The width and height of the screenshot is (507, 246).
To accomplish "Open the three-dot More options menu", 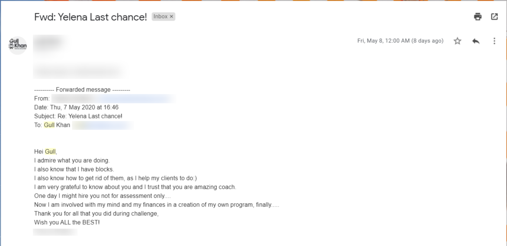I will pos(494,41).
